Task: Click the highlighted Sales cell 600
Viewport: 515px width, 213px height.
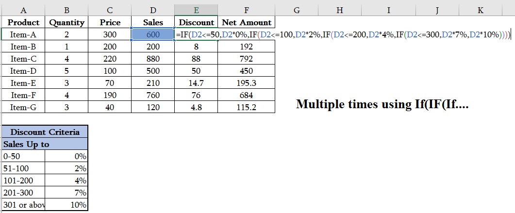Action: click(x=153, y=34)
